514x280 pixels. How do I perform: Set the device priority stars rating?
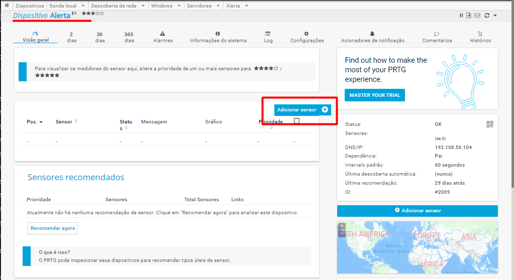click(x=93, y=14)
